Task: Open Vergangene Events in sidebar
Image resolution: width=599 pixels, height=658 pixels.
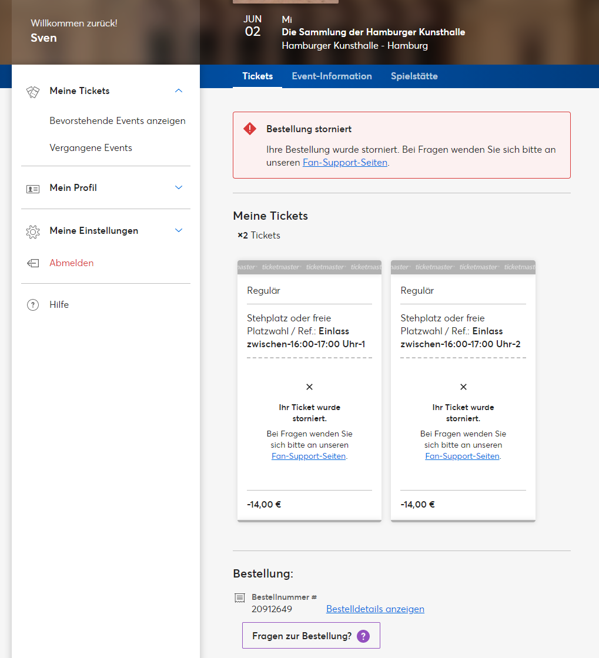Action: click(91, 147)
